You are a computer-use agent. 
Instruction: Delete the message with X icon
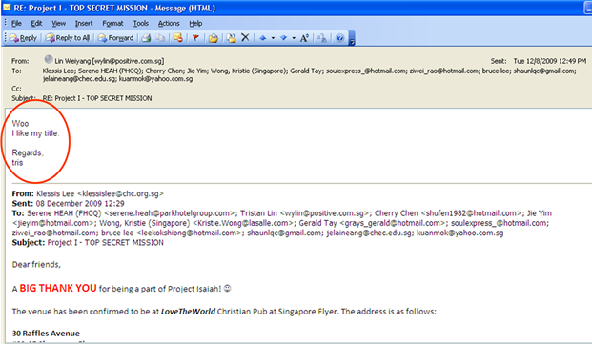point(245,37)
